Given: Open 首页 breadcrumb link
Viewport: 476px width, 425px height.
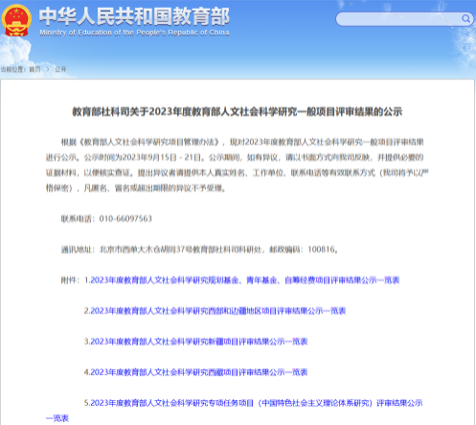Looking at the screenshot, I should pos(34,69).
